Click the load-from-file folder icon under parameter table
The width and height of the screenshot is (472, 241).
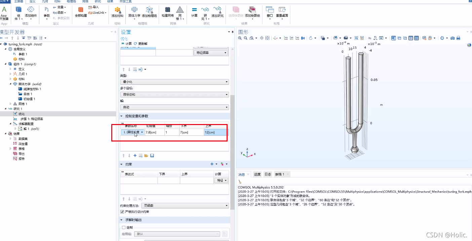(x=146, y=156)
